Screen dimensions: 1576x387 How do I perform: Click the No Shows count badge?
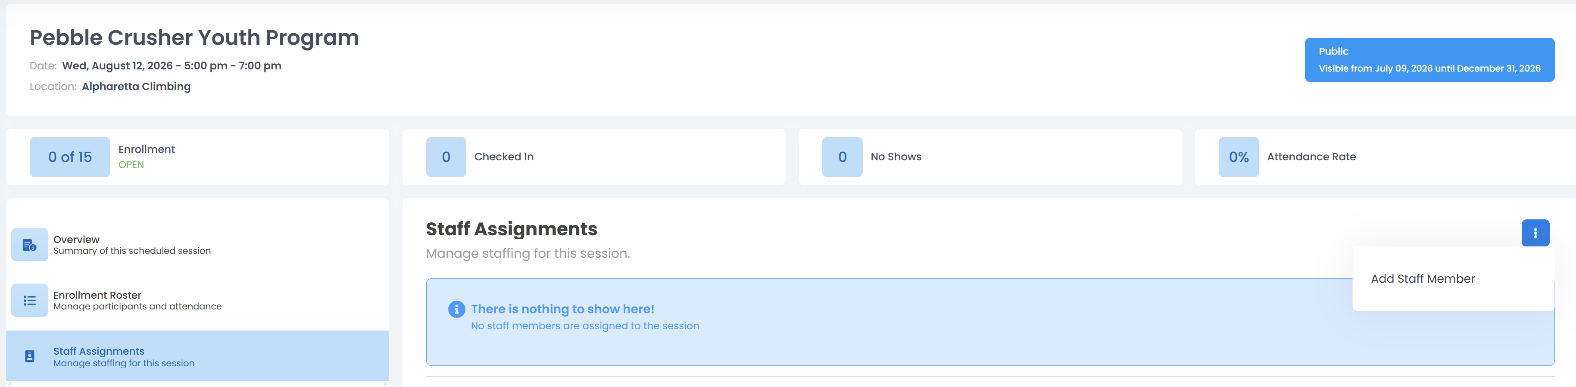tap(842, 157)
